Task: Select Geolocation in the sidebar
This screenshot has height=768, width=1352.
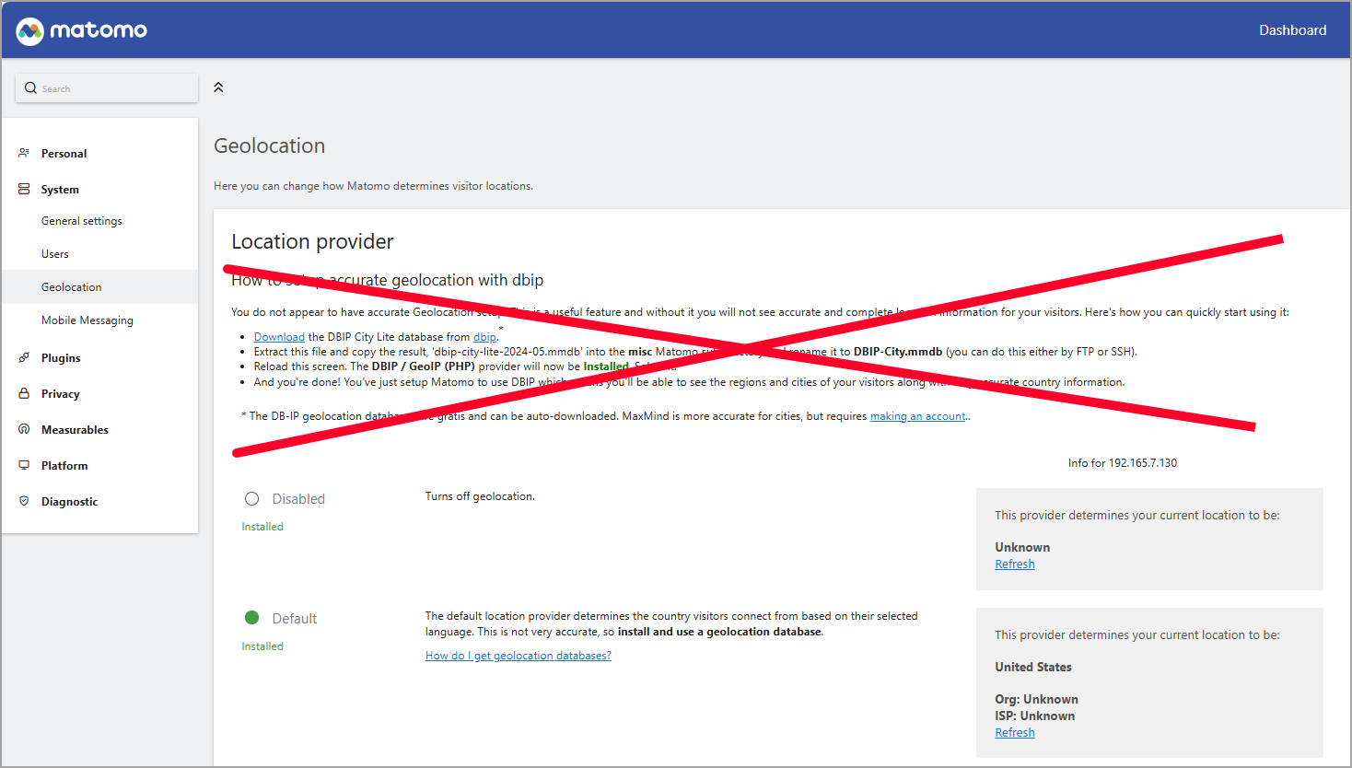Action: 99,287
